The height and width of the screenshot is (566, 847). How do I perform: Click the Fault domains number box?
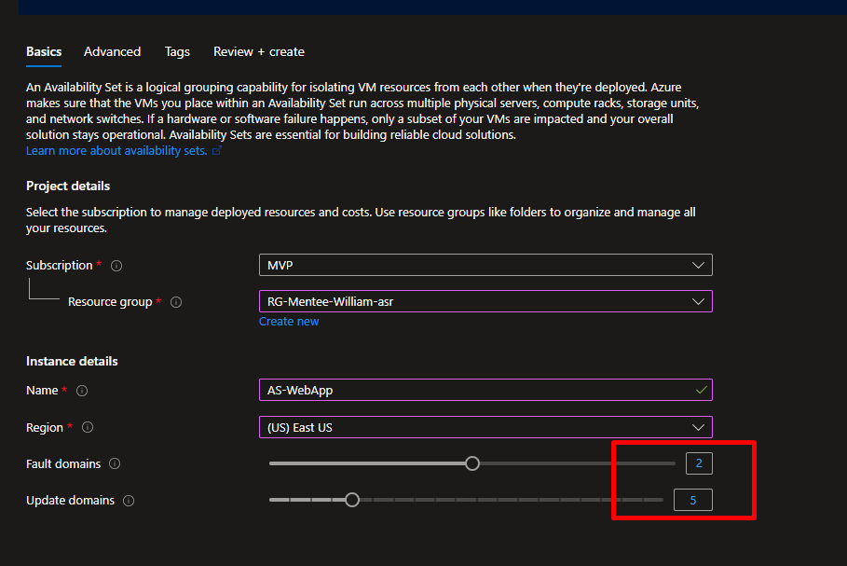point(698,463)
